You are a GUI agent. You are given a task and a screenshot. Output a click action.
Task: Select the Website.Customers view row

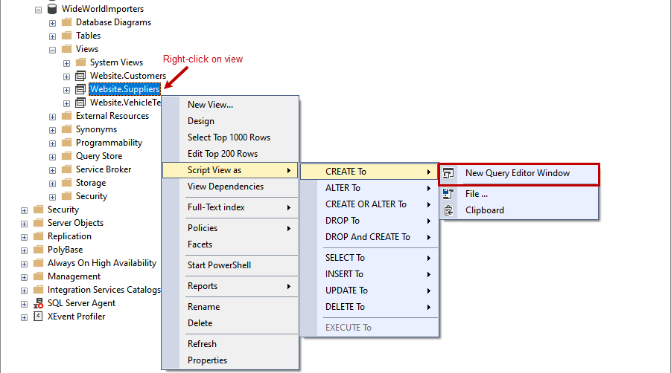pos(127,76)
